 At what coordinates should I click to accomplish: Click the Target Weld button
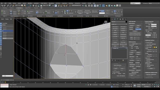point(138,29)
